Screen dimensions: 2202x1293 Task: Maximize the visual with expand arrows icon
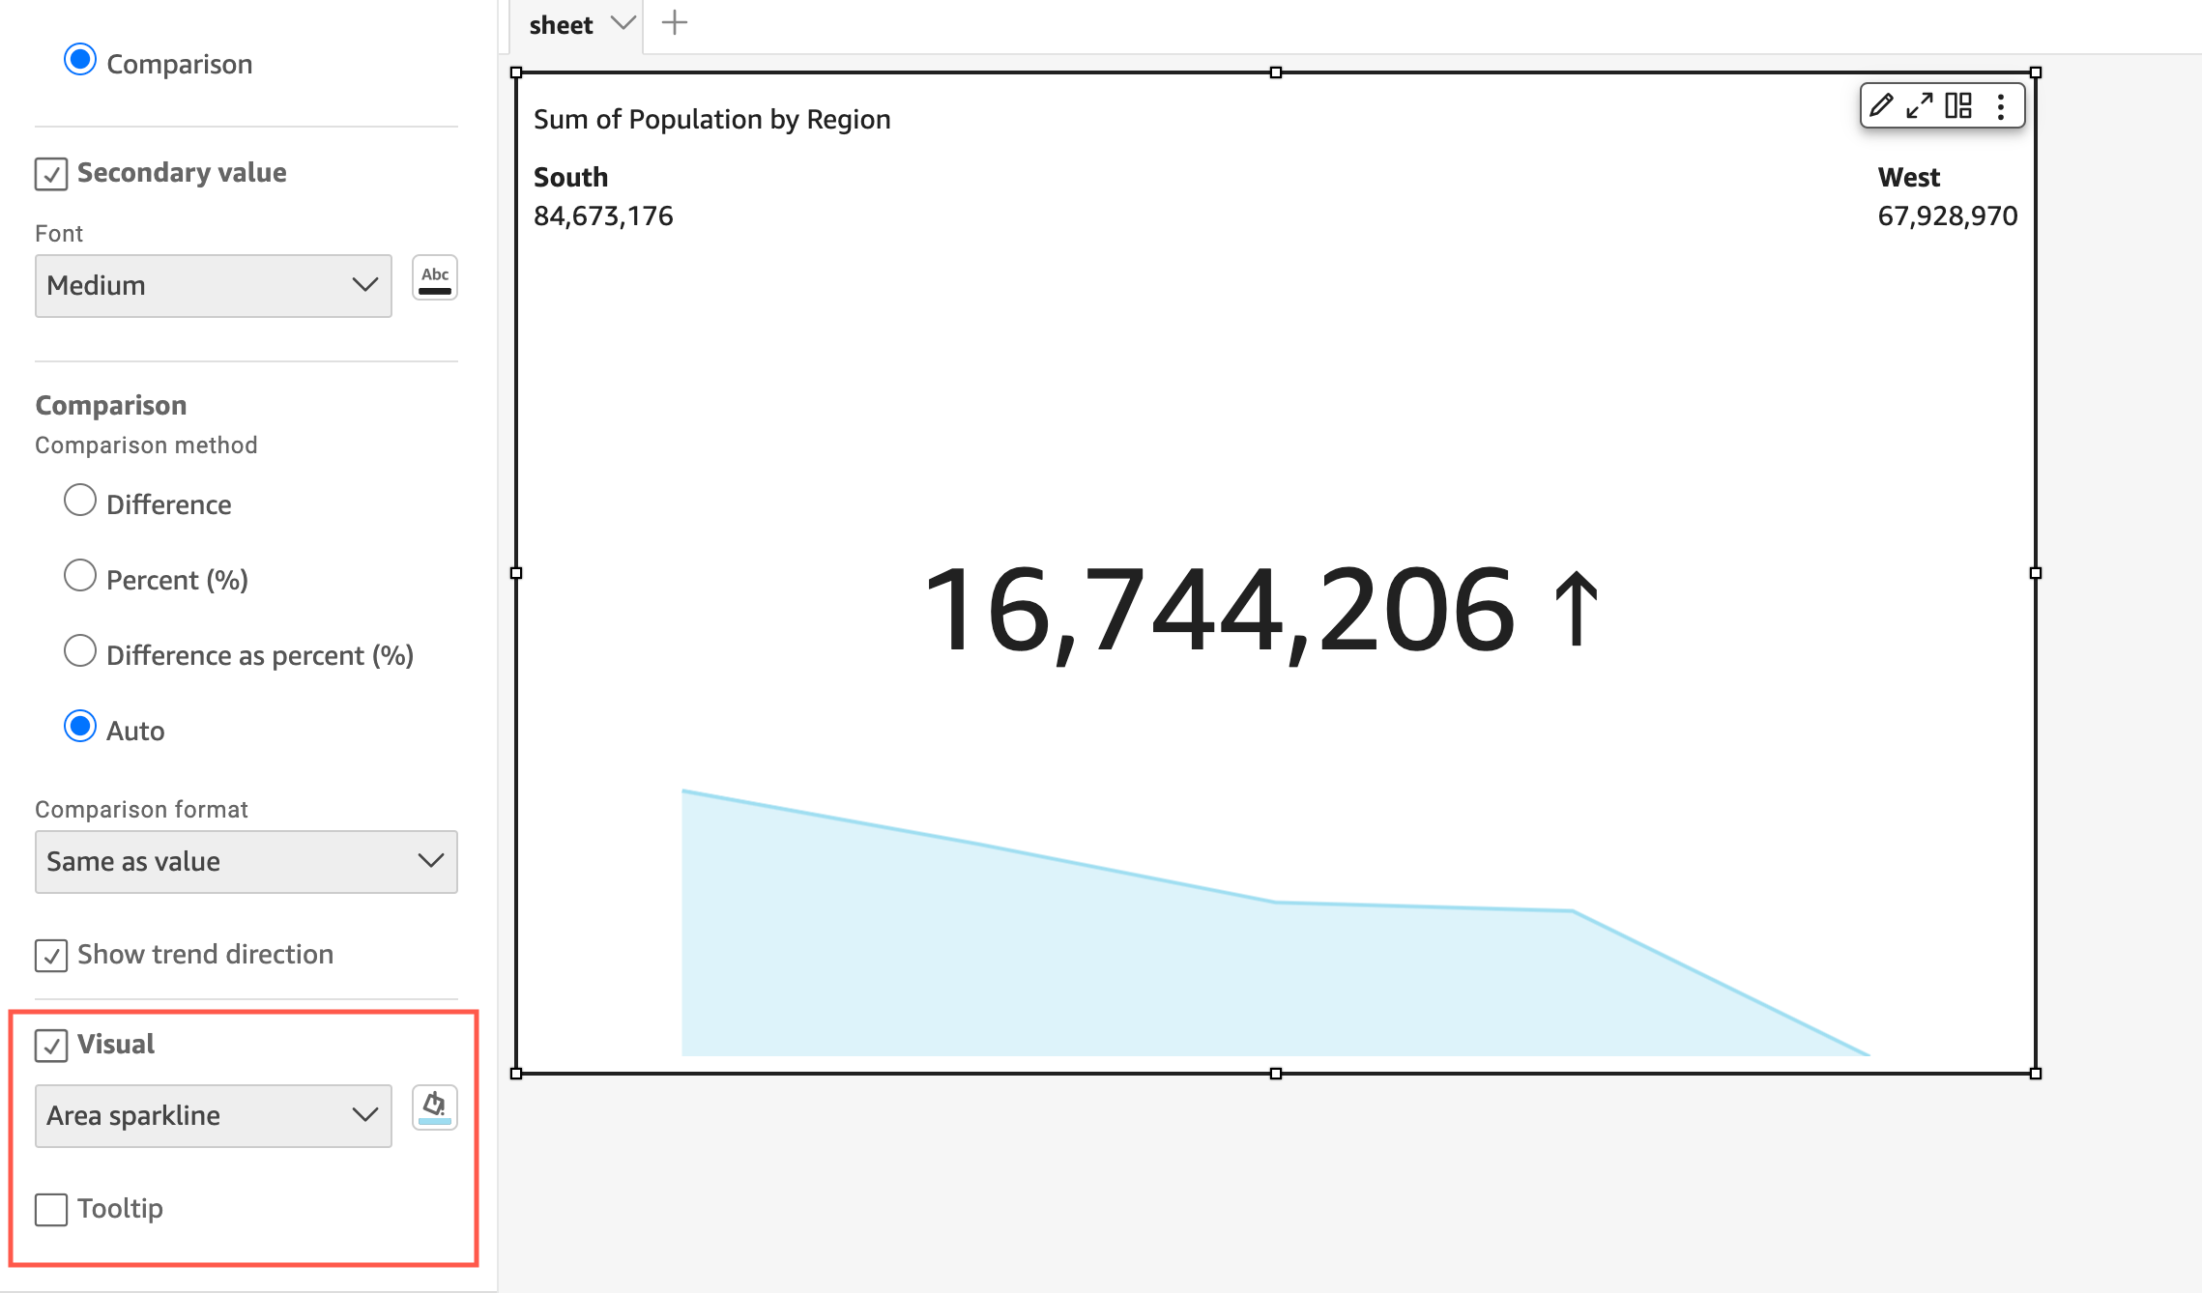coord(1920,105)
